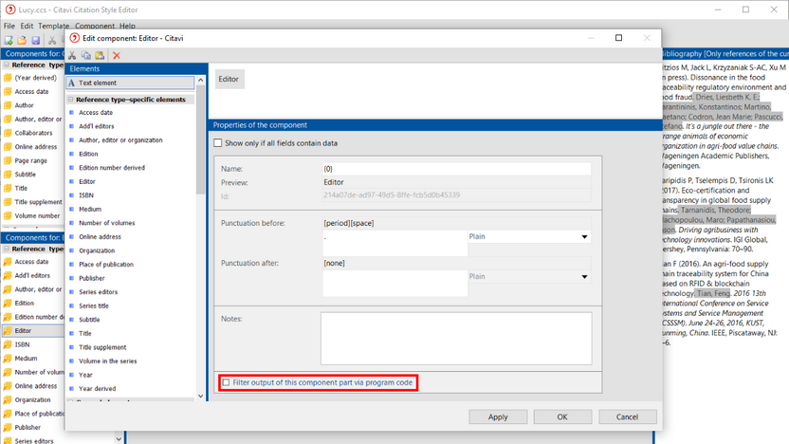789x444 pixels.
Task: Click highlighted Editor component in main window
Action: click(32, 331)
